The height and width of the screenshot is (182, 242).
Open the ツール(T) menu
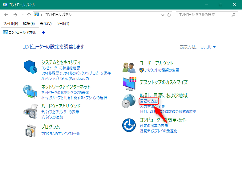(x=63, y=24)
